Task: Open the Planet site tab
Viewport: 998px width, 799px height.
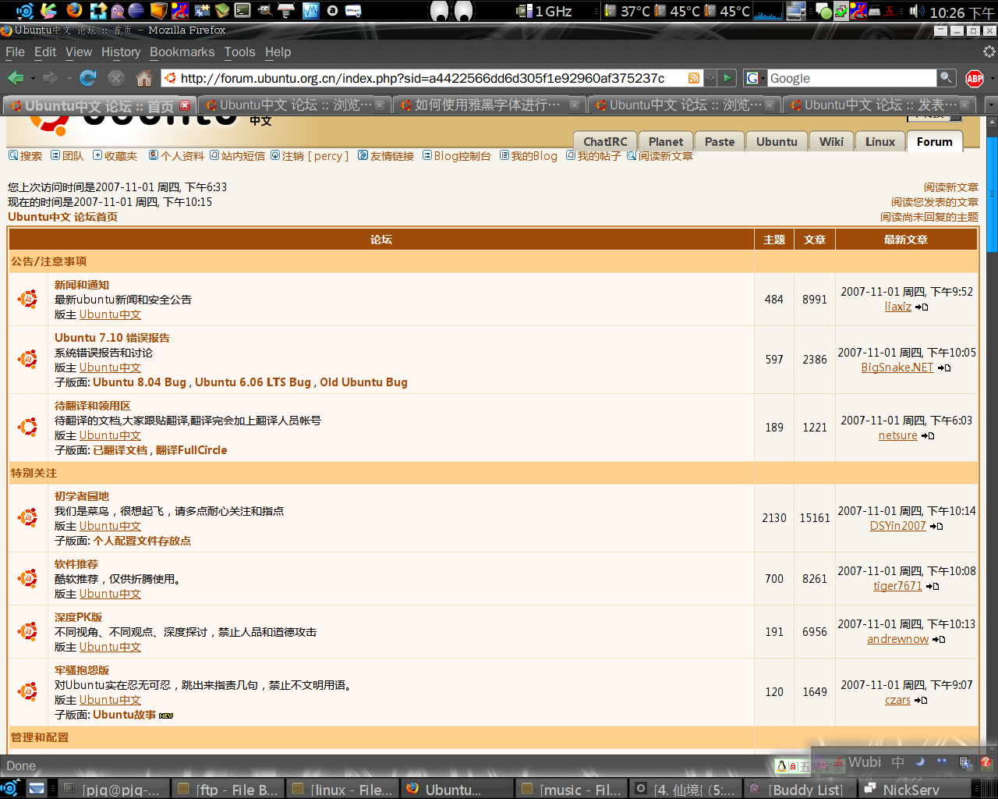Action: click(x=666, y=141)
